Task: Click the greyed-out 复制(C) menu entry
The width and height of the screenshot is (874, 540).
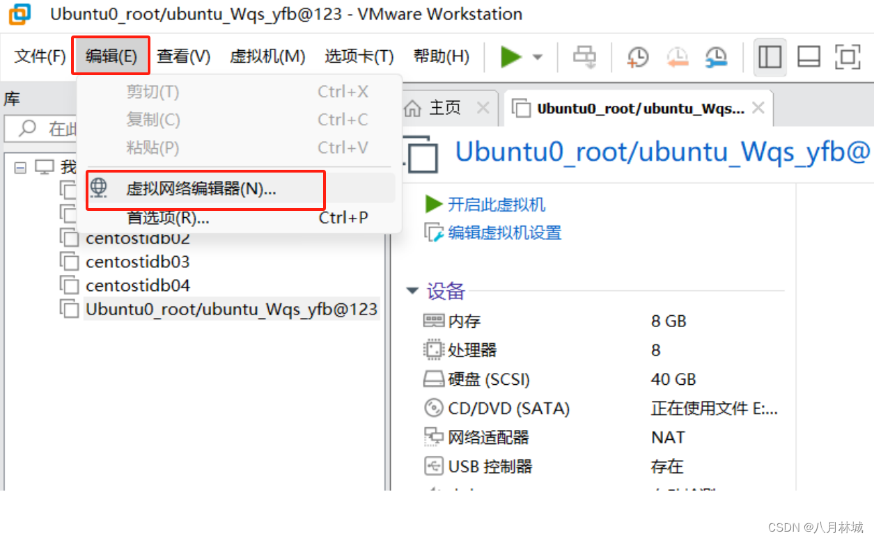Action: click(239, 120)
